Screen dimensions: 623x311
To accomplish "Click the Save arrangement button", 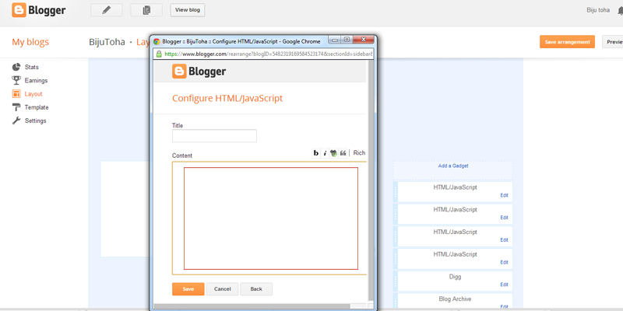I will pyautogui.click(x=567, y=42).
